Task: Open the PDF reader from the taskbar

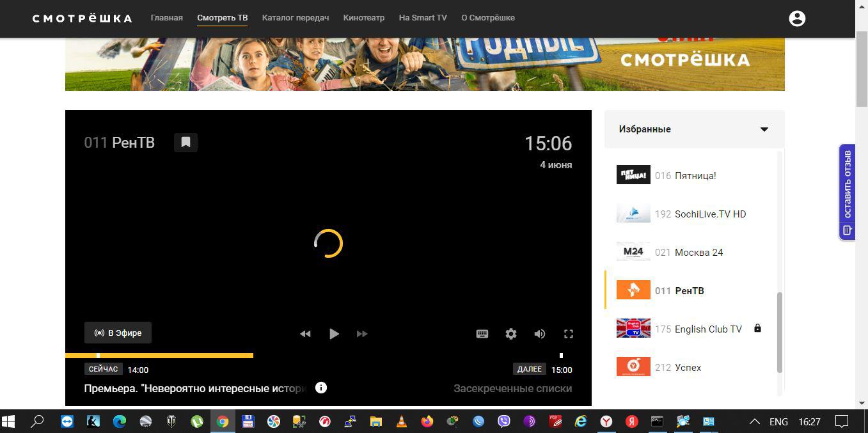Action: (555, 421)
